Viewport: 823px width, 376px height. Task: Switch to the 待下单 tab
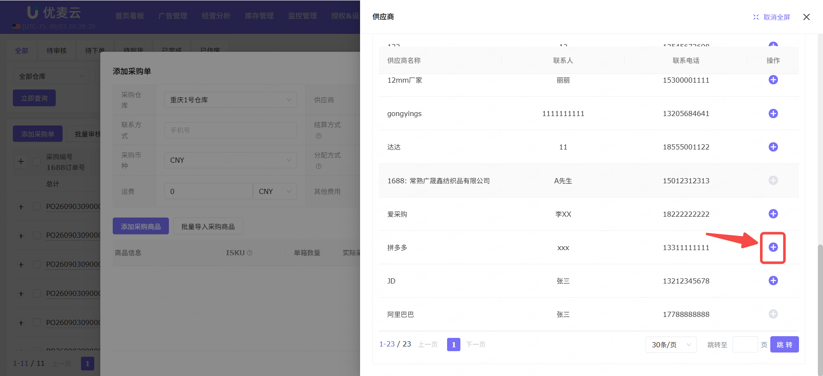click(95, 51)
